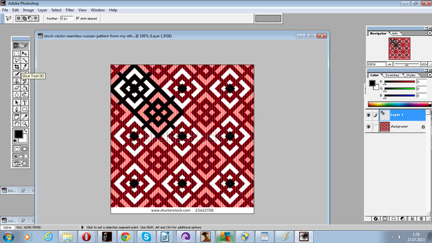This screenshot has width=432, height=243.
Task: Select the Move tool
Action: pyautogui.click(x=24, y=53)
